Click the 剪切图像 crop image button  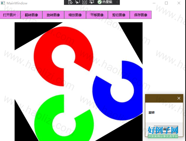pos(119,15)
